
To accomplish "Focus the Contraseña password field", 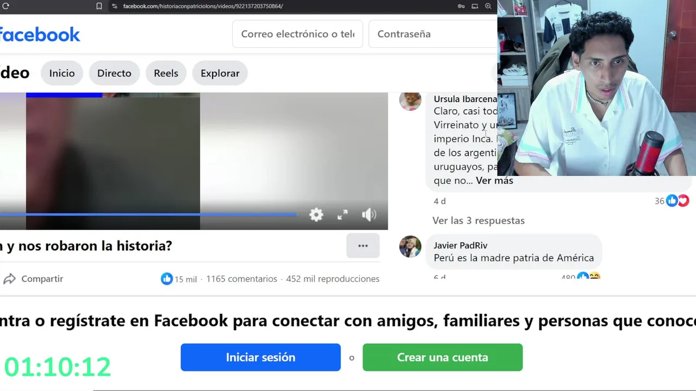I will coord(433,34).
